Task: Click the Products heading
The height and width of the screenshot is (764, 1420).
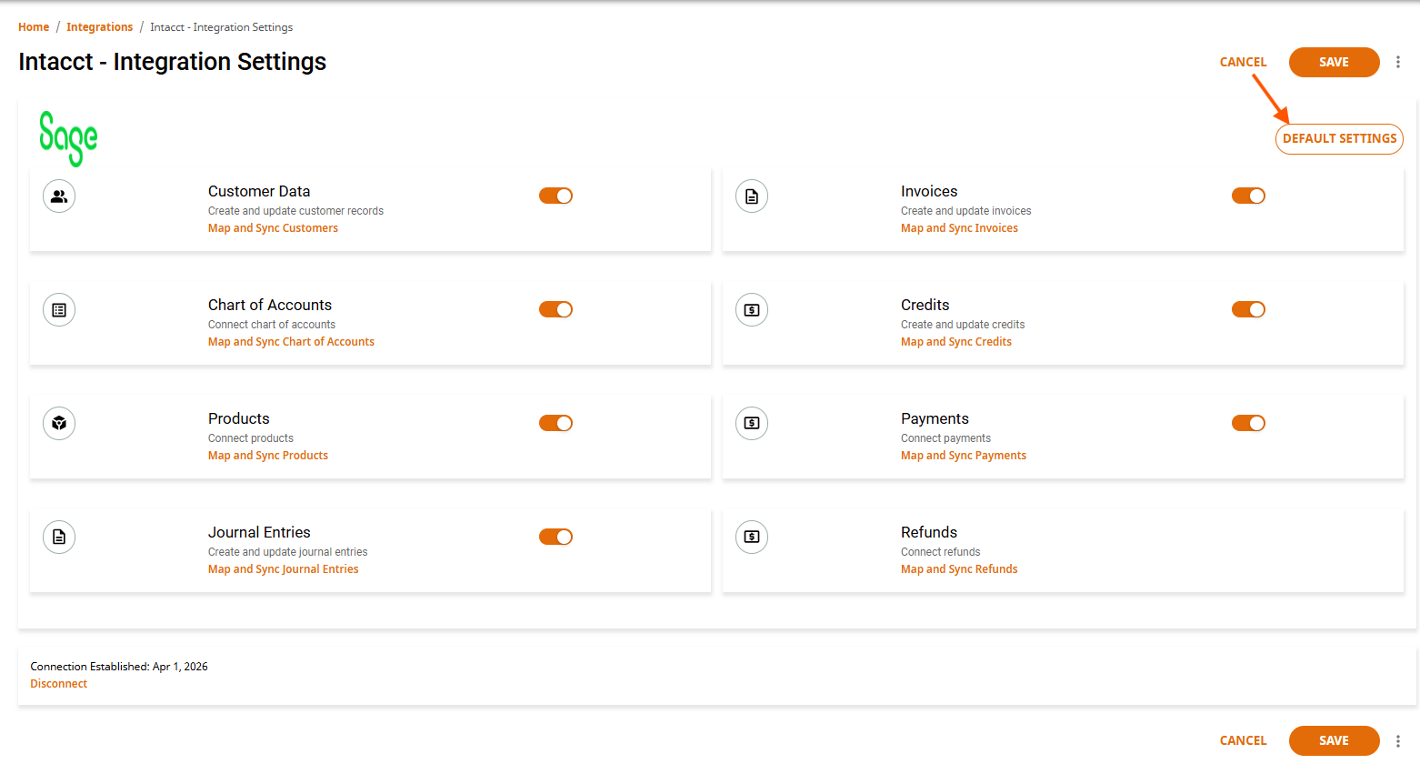Action: [239, 418]
